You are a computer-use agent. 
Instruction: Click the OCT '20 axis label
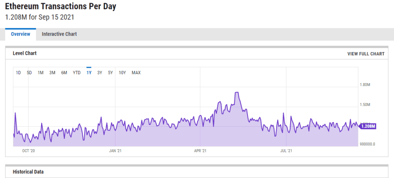click(28, 151)
